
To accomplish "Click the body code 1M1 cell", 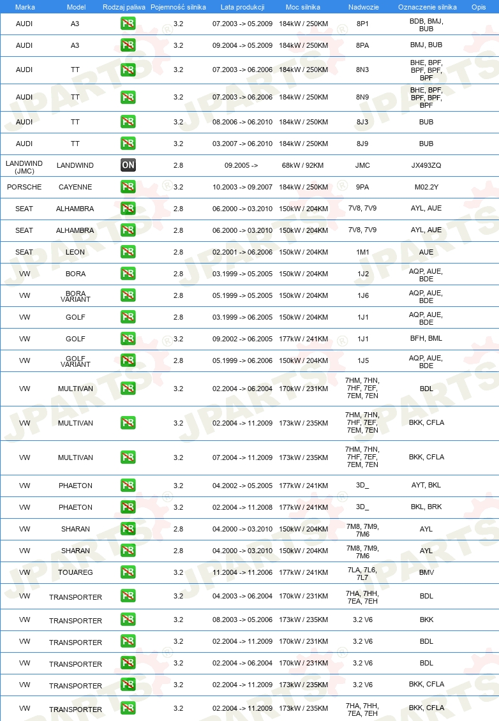I will pos(362,252).
